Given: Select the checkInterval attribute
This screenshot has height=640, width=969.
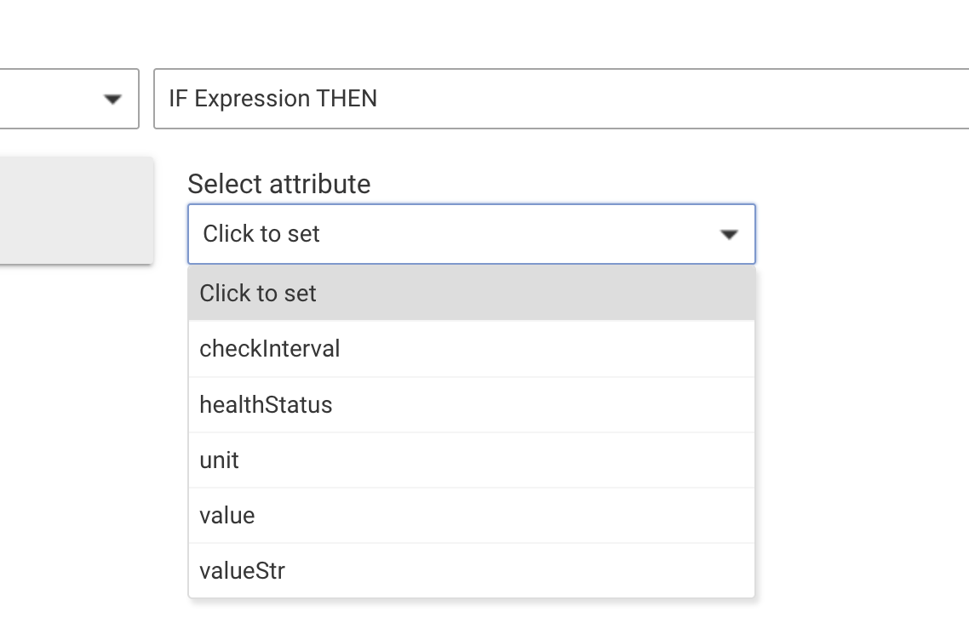Looking at the screenshot, I should (471, 349).
